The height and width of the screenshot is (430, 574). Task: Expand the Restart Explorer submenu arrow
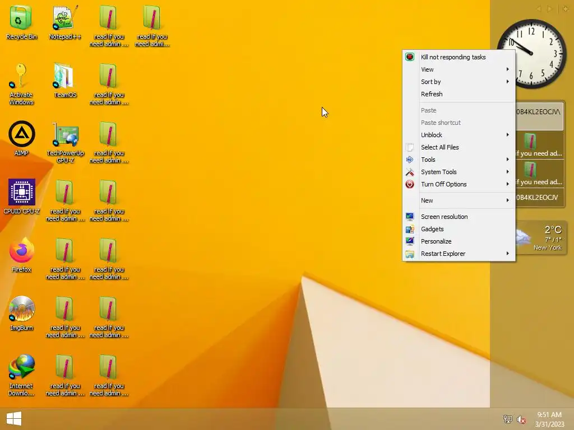pyautogui.click(x=508, y=254)
